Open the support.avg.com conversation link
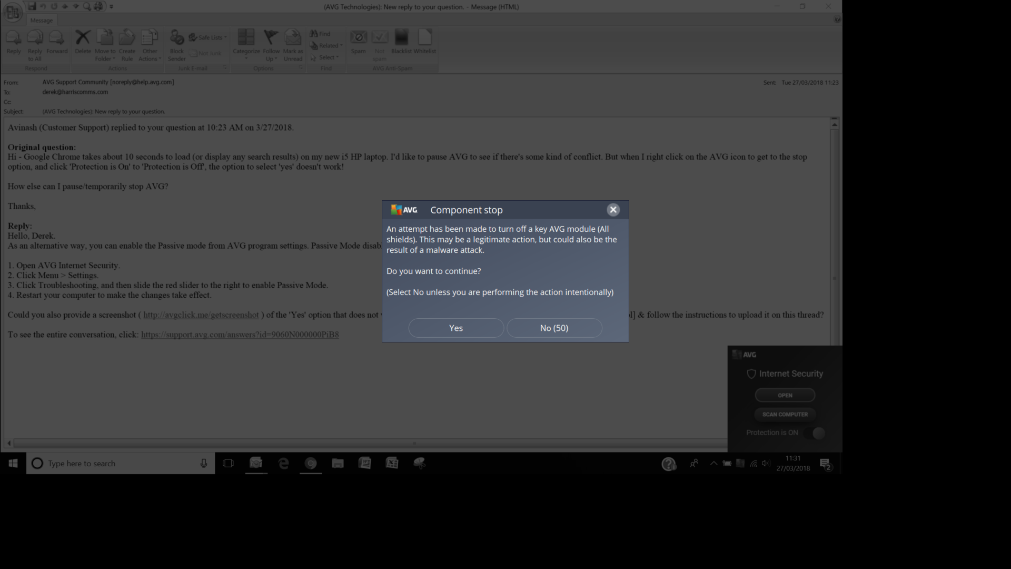This screenshot has width=1011, height=569. (x=240, y=335)
